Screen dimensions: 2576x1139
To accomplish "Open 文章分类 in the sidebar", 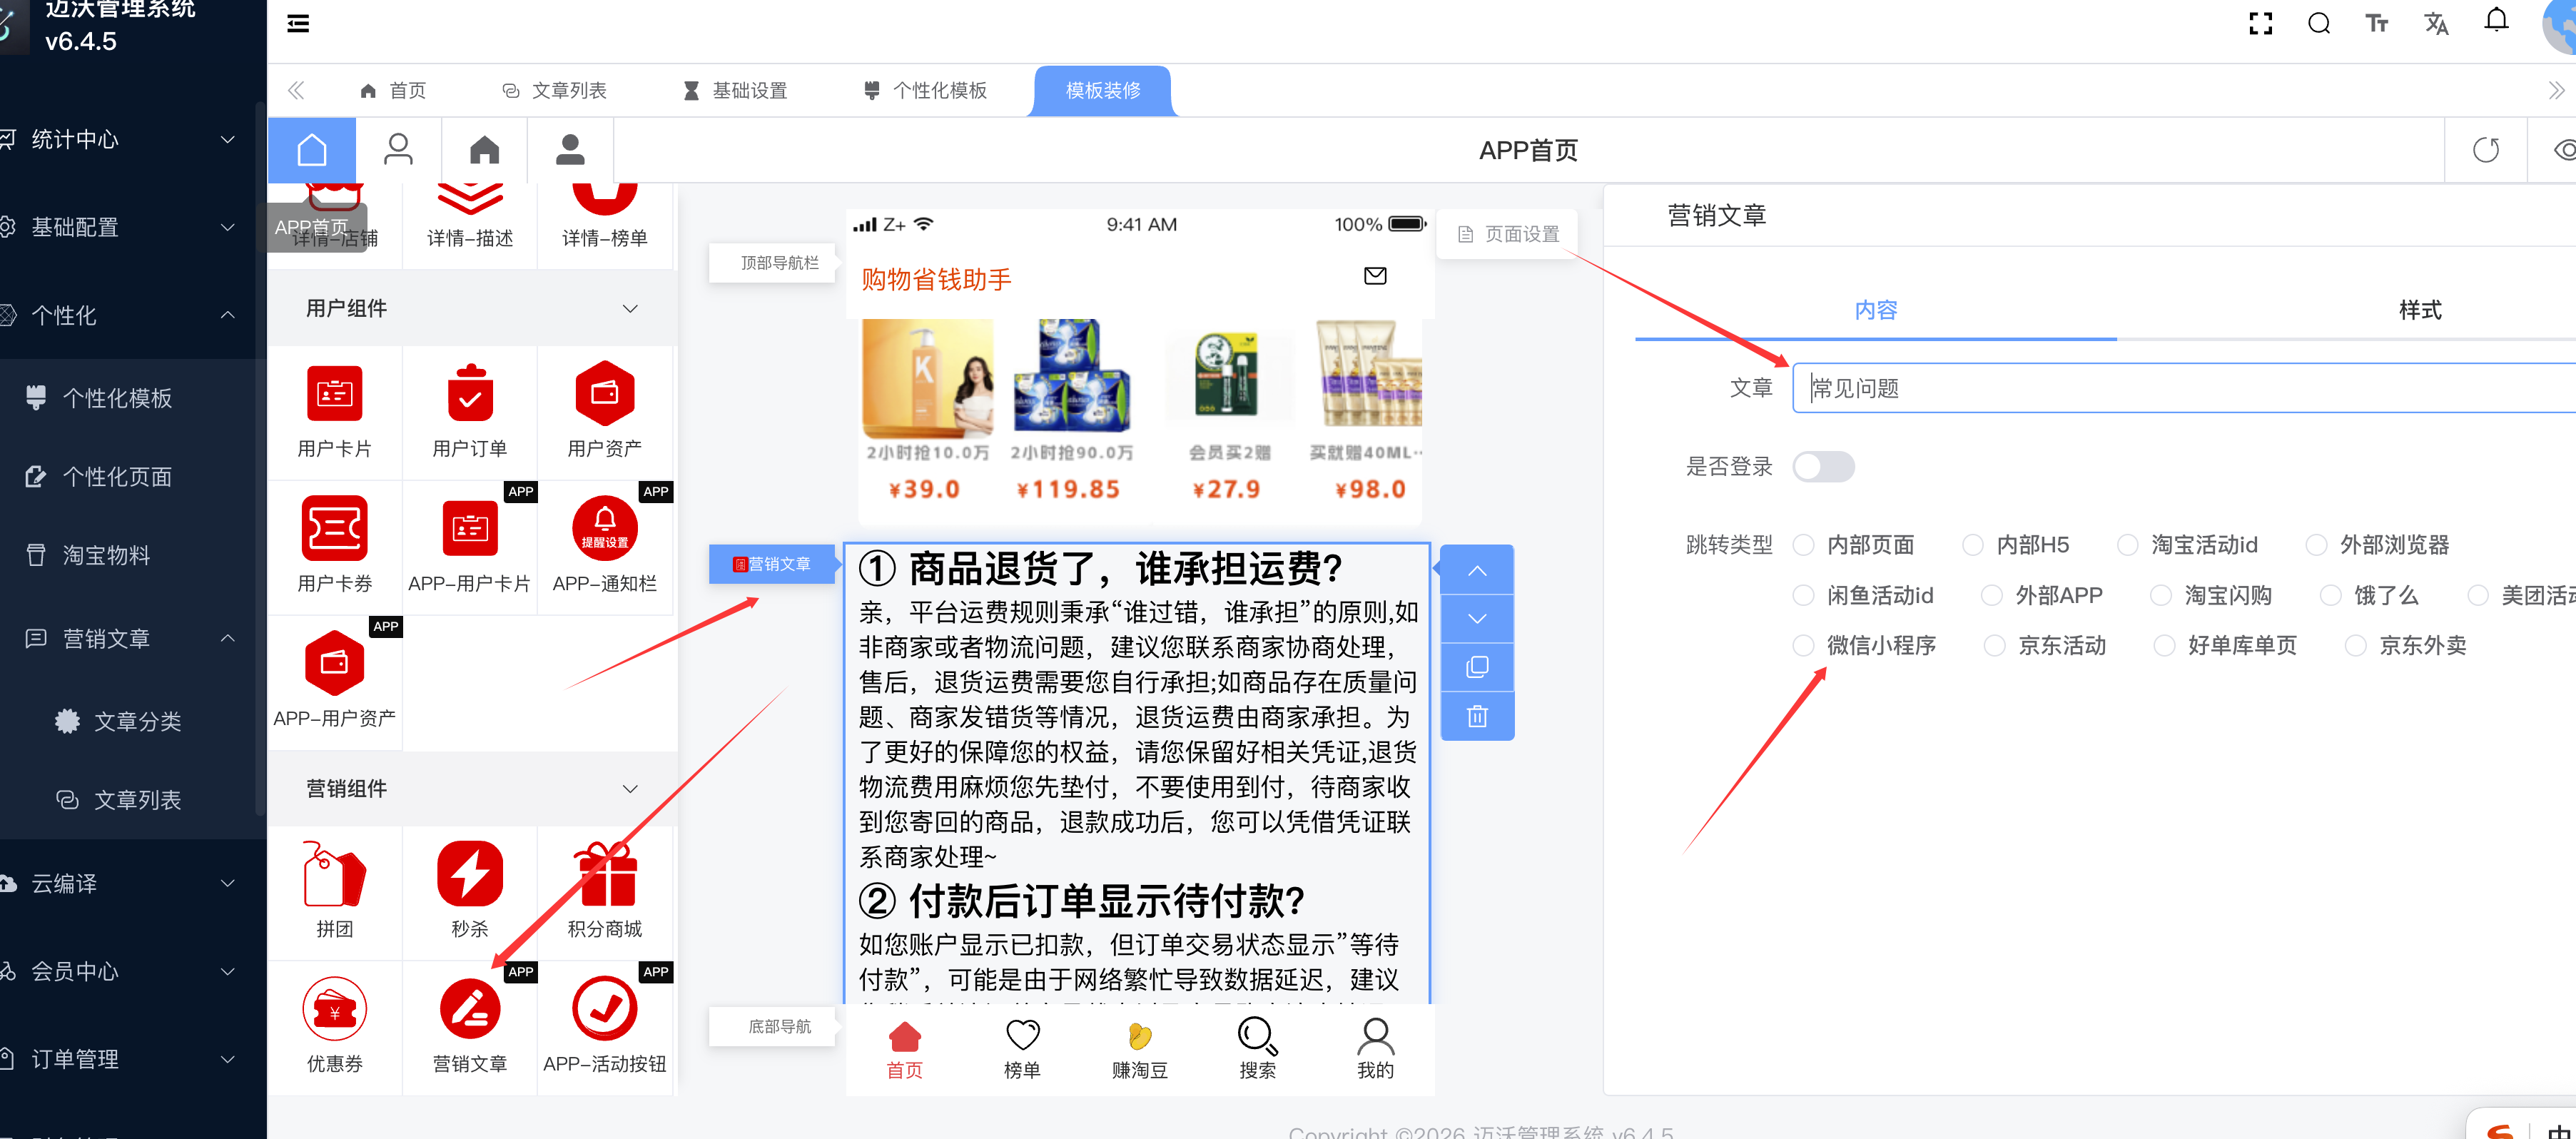I will pyautogui.click(x=137, y=721).
